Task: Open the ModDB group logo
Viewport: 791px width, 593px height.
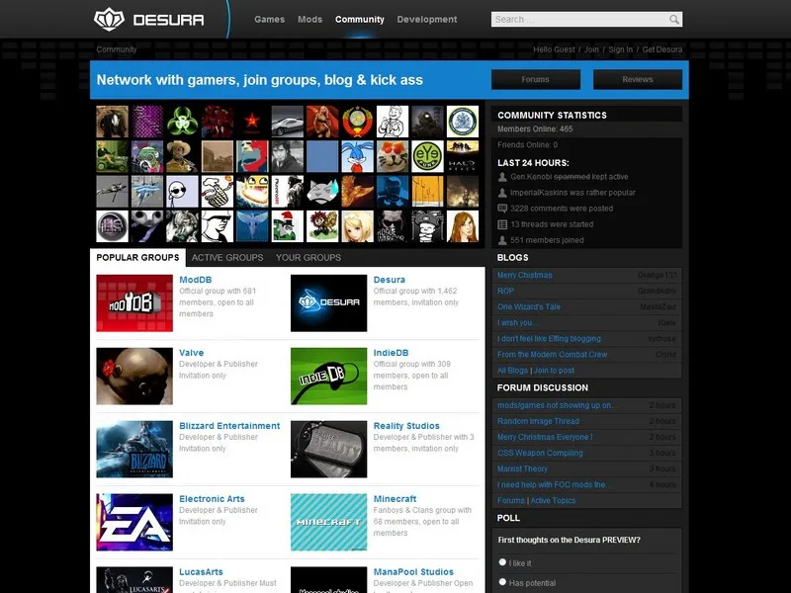Action: 134,302
